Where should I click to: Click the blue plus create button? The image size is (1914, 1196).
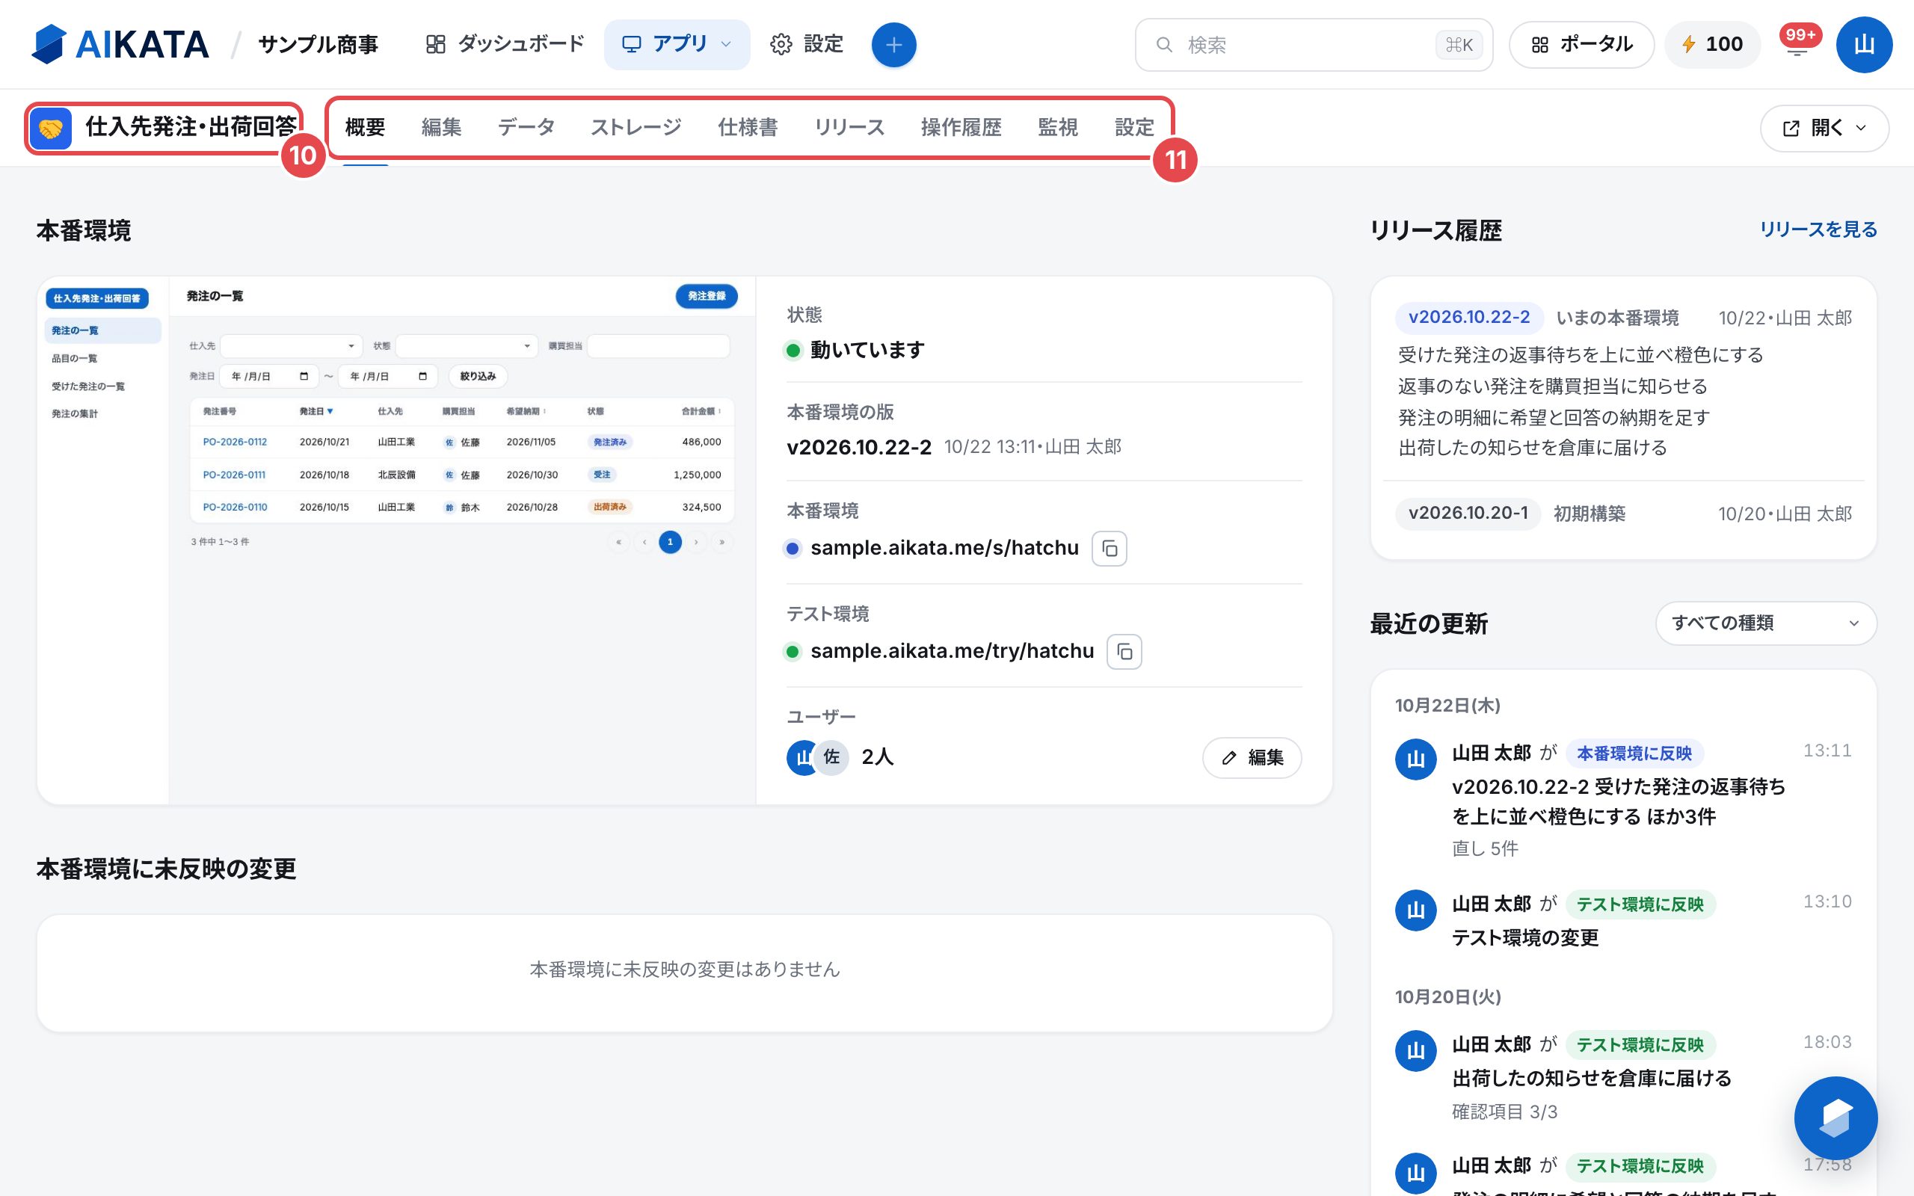coord(893,44)
